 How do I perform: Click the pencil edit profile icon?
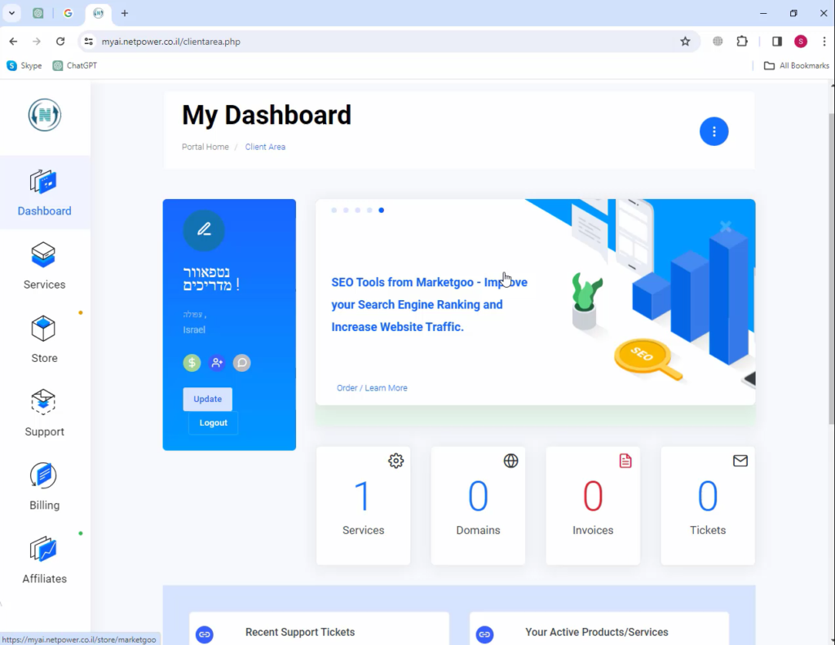tap(204, 229)
